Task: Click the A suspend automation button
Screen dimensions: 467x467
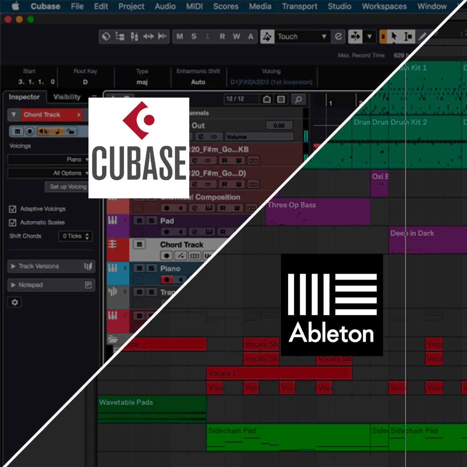Action: pos(250,36)
